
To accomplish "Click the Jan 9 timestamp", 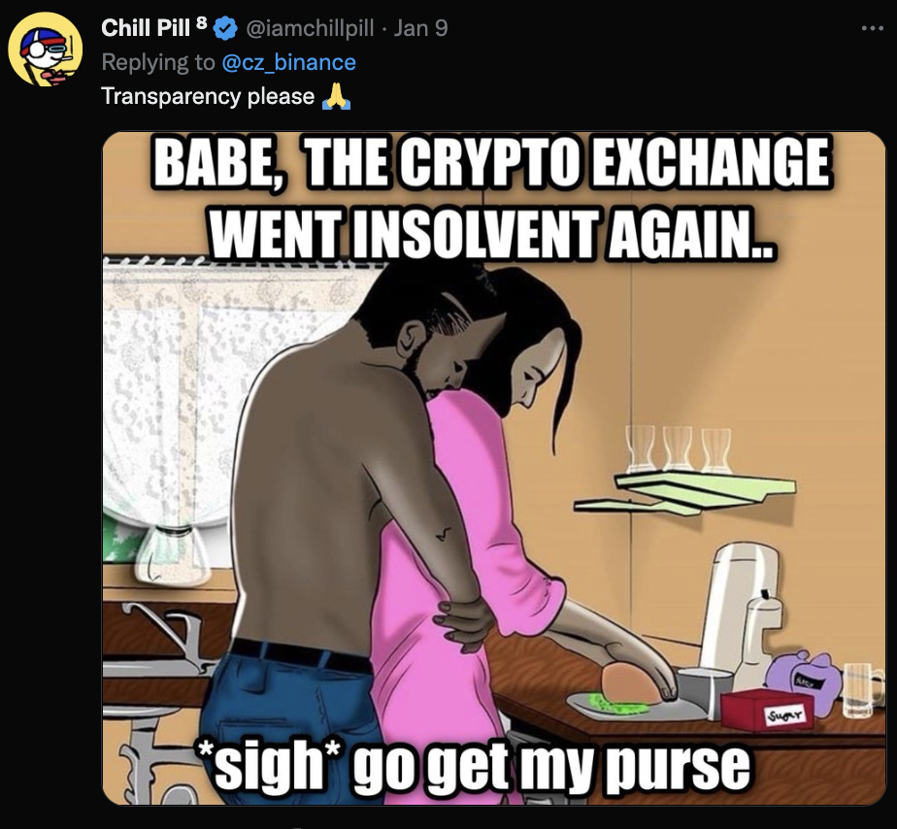I will point(421,28).
